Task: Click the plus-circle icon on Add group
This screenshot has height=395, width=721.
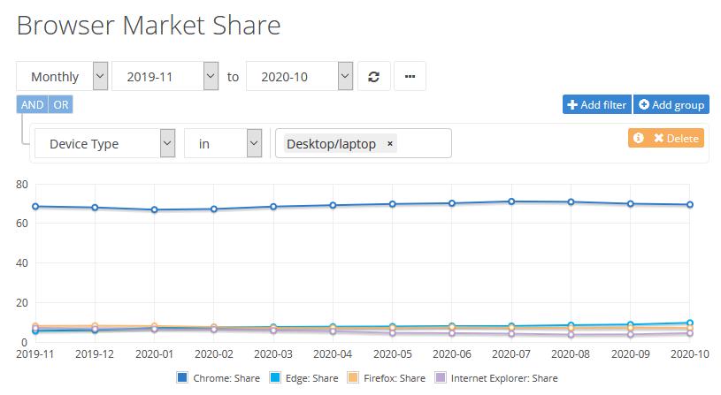Action: (644, 104)
